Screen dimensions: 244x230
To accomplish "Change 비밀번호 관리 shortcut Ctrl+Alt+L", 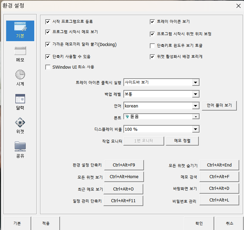I will point(219,200).
